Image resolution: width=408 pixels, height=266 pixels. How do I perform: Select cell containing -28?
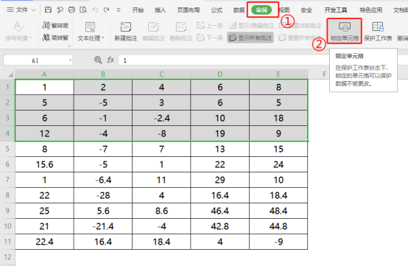[x=103, y=195]
